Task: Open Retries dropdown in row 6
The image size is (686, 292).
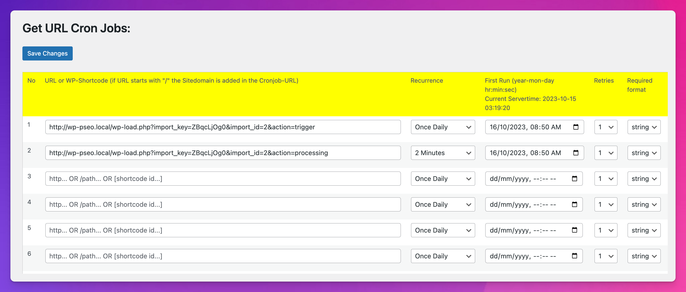Action: [x=606, y=256]
